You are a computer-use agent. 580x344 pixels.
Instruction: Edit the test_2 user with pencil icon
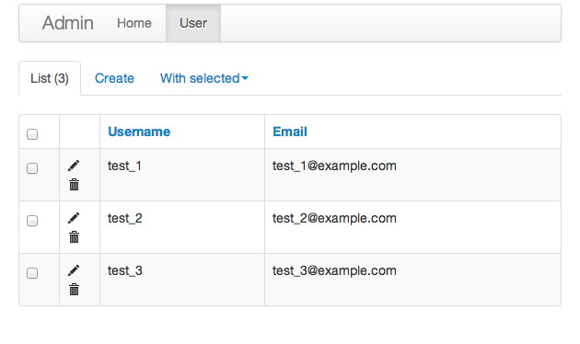pyautogui.click(x=74, y=218)
